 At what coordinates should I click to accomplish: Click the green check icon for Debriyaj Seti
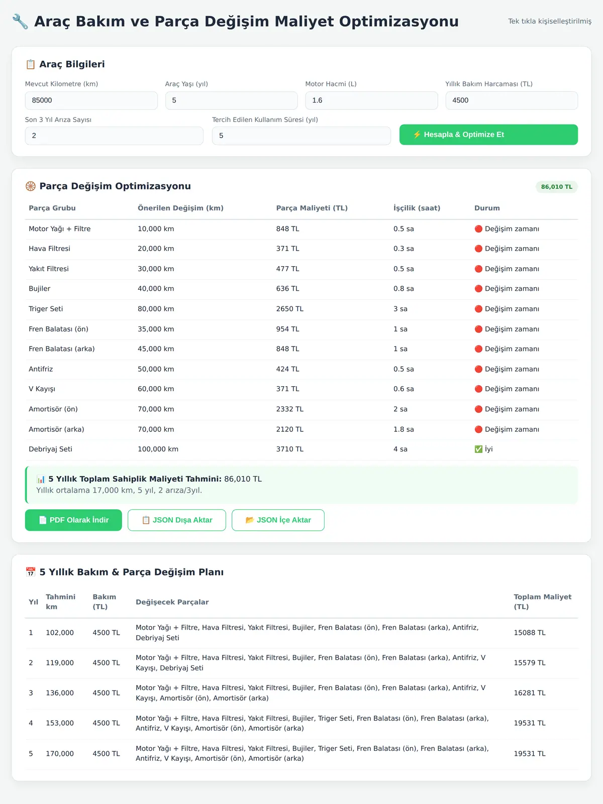tap(478, 449)
